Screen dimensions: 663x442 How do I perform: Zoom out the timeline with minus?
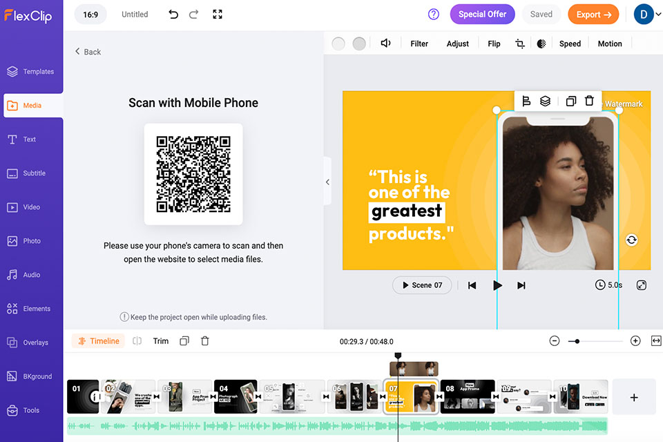[x=555, y=341]
